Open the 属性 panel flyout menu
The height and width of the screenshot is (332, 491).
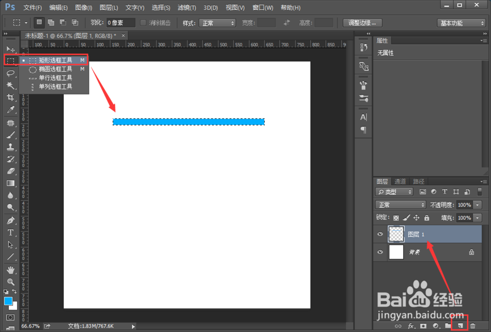[484, 40]
